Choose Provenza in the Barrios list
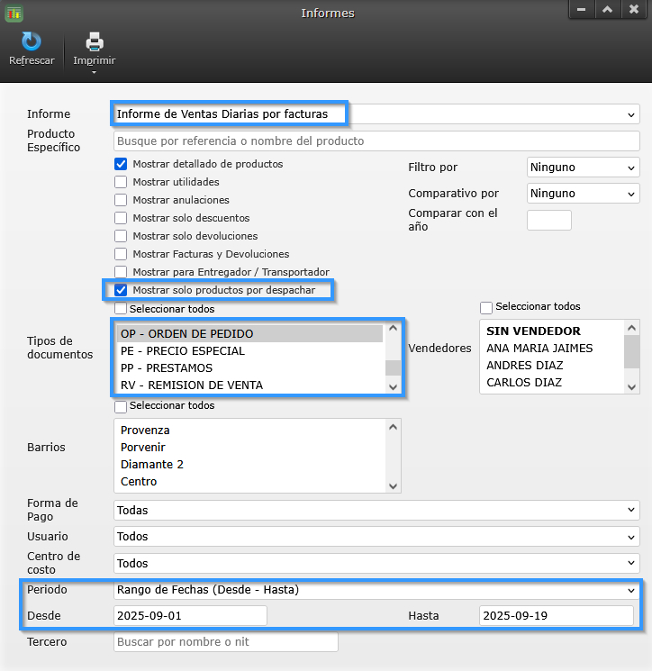This screenshot has width=652, height=671. (x=146, y=431)
